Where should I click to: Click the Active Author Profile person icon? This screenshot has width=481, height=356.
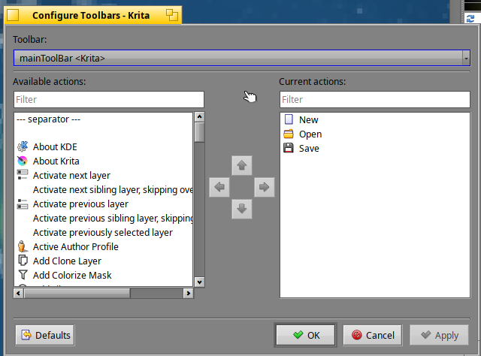tap(22, 246)
